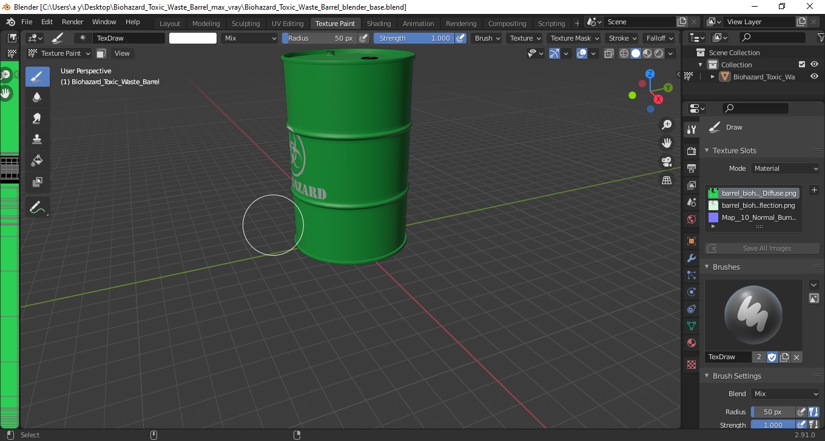
Task: Open Render properties tab
Action: tap(691, 151)
